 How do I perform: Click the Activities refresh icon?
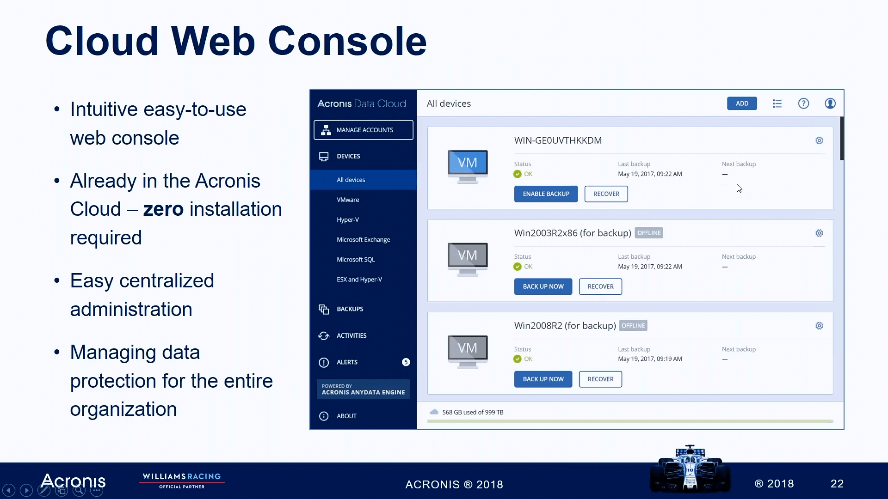pos(324,336)
